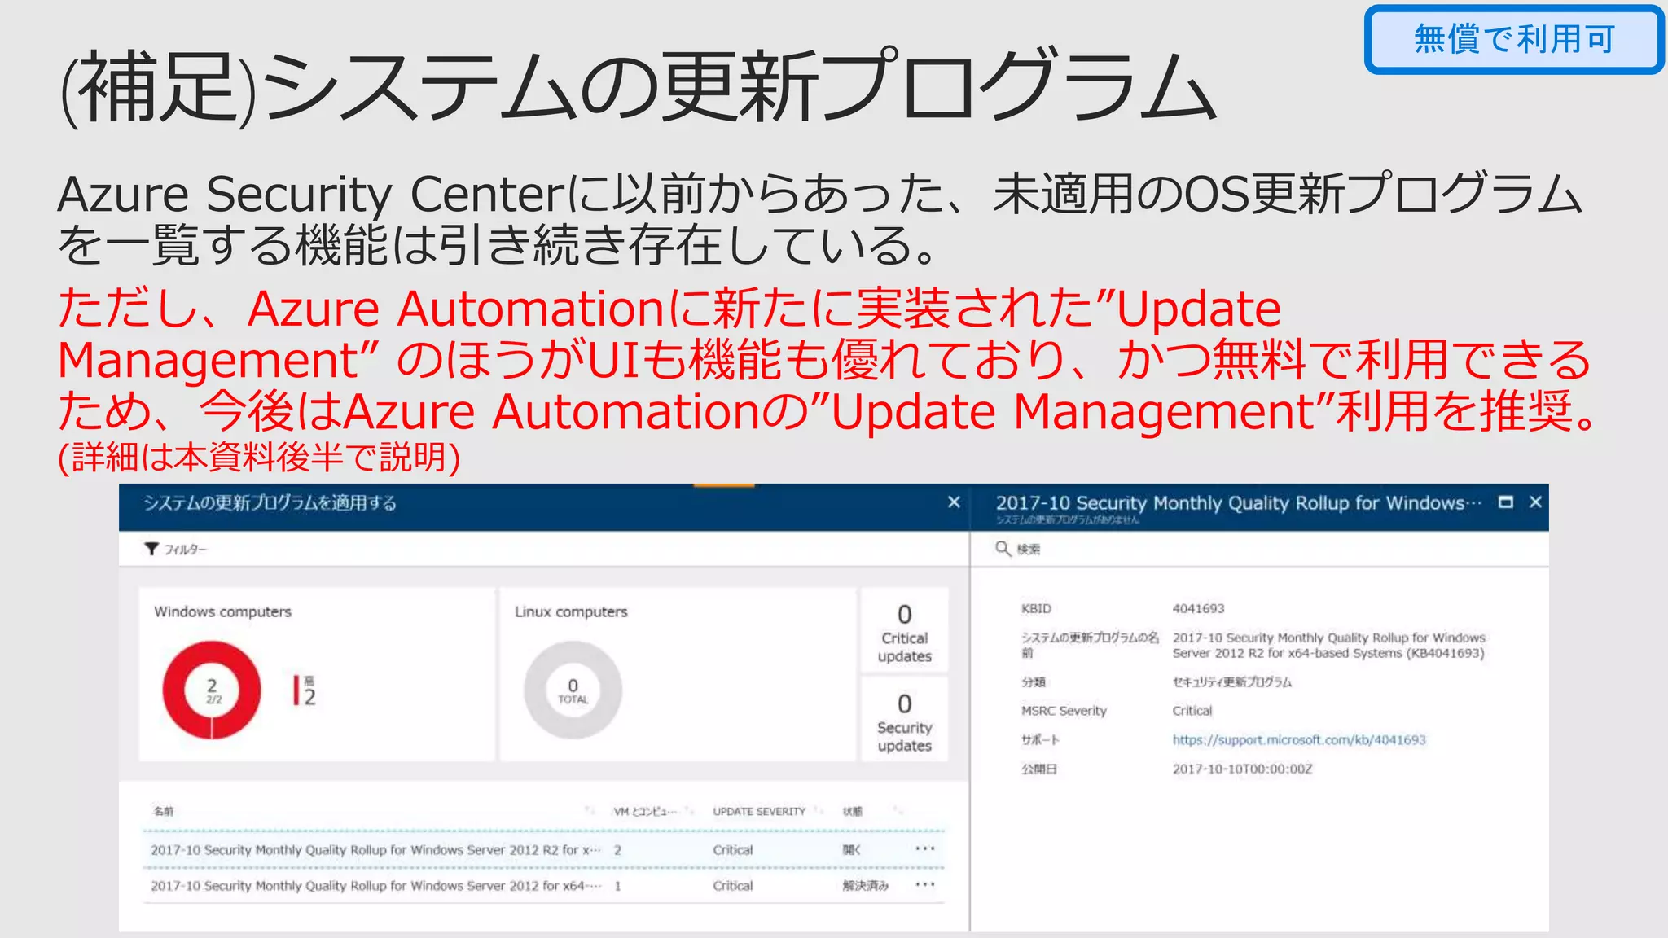Click the MSRC Severity value Critical
The height and width of the screenshot is (938, 1668).
1192,710
